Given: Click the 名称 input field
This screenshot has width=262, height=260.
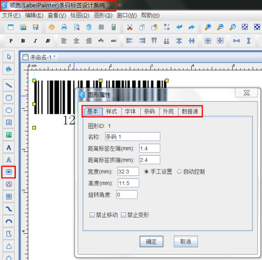Looking at the screenshot, I should click(x=133, y=137).
